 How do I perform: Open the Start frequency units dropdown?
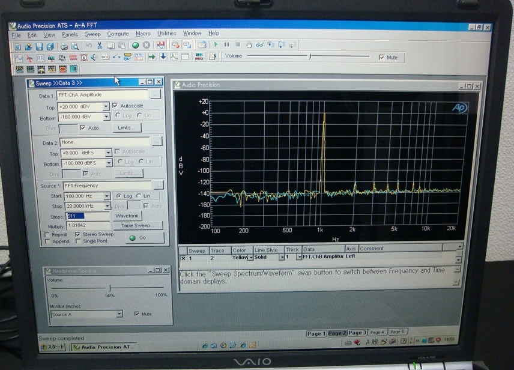pyautogui.click(x=106, y=196)
